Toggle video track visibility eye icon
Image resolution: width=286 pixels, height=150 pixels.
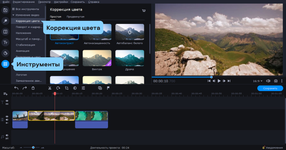click(x=7, y=117)
